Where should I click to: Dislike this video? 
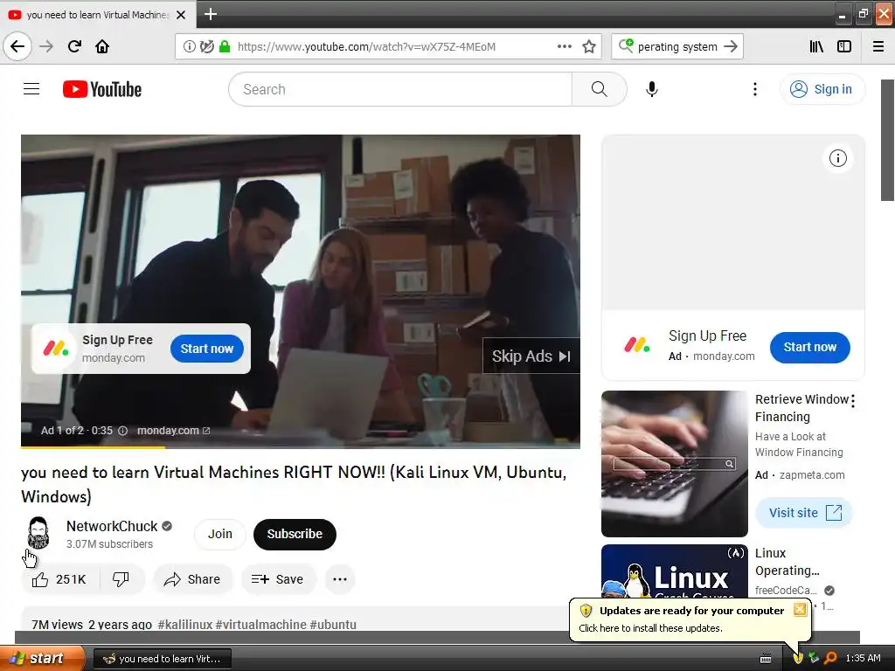click(121, 579)
